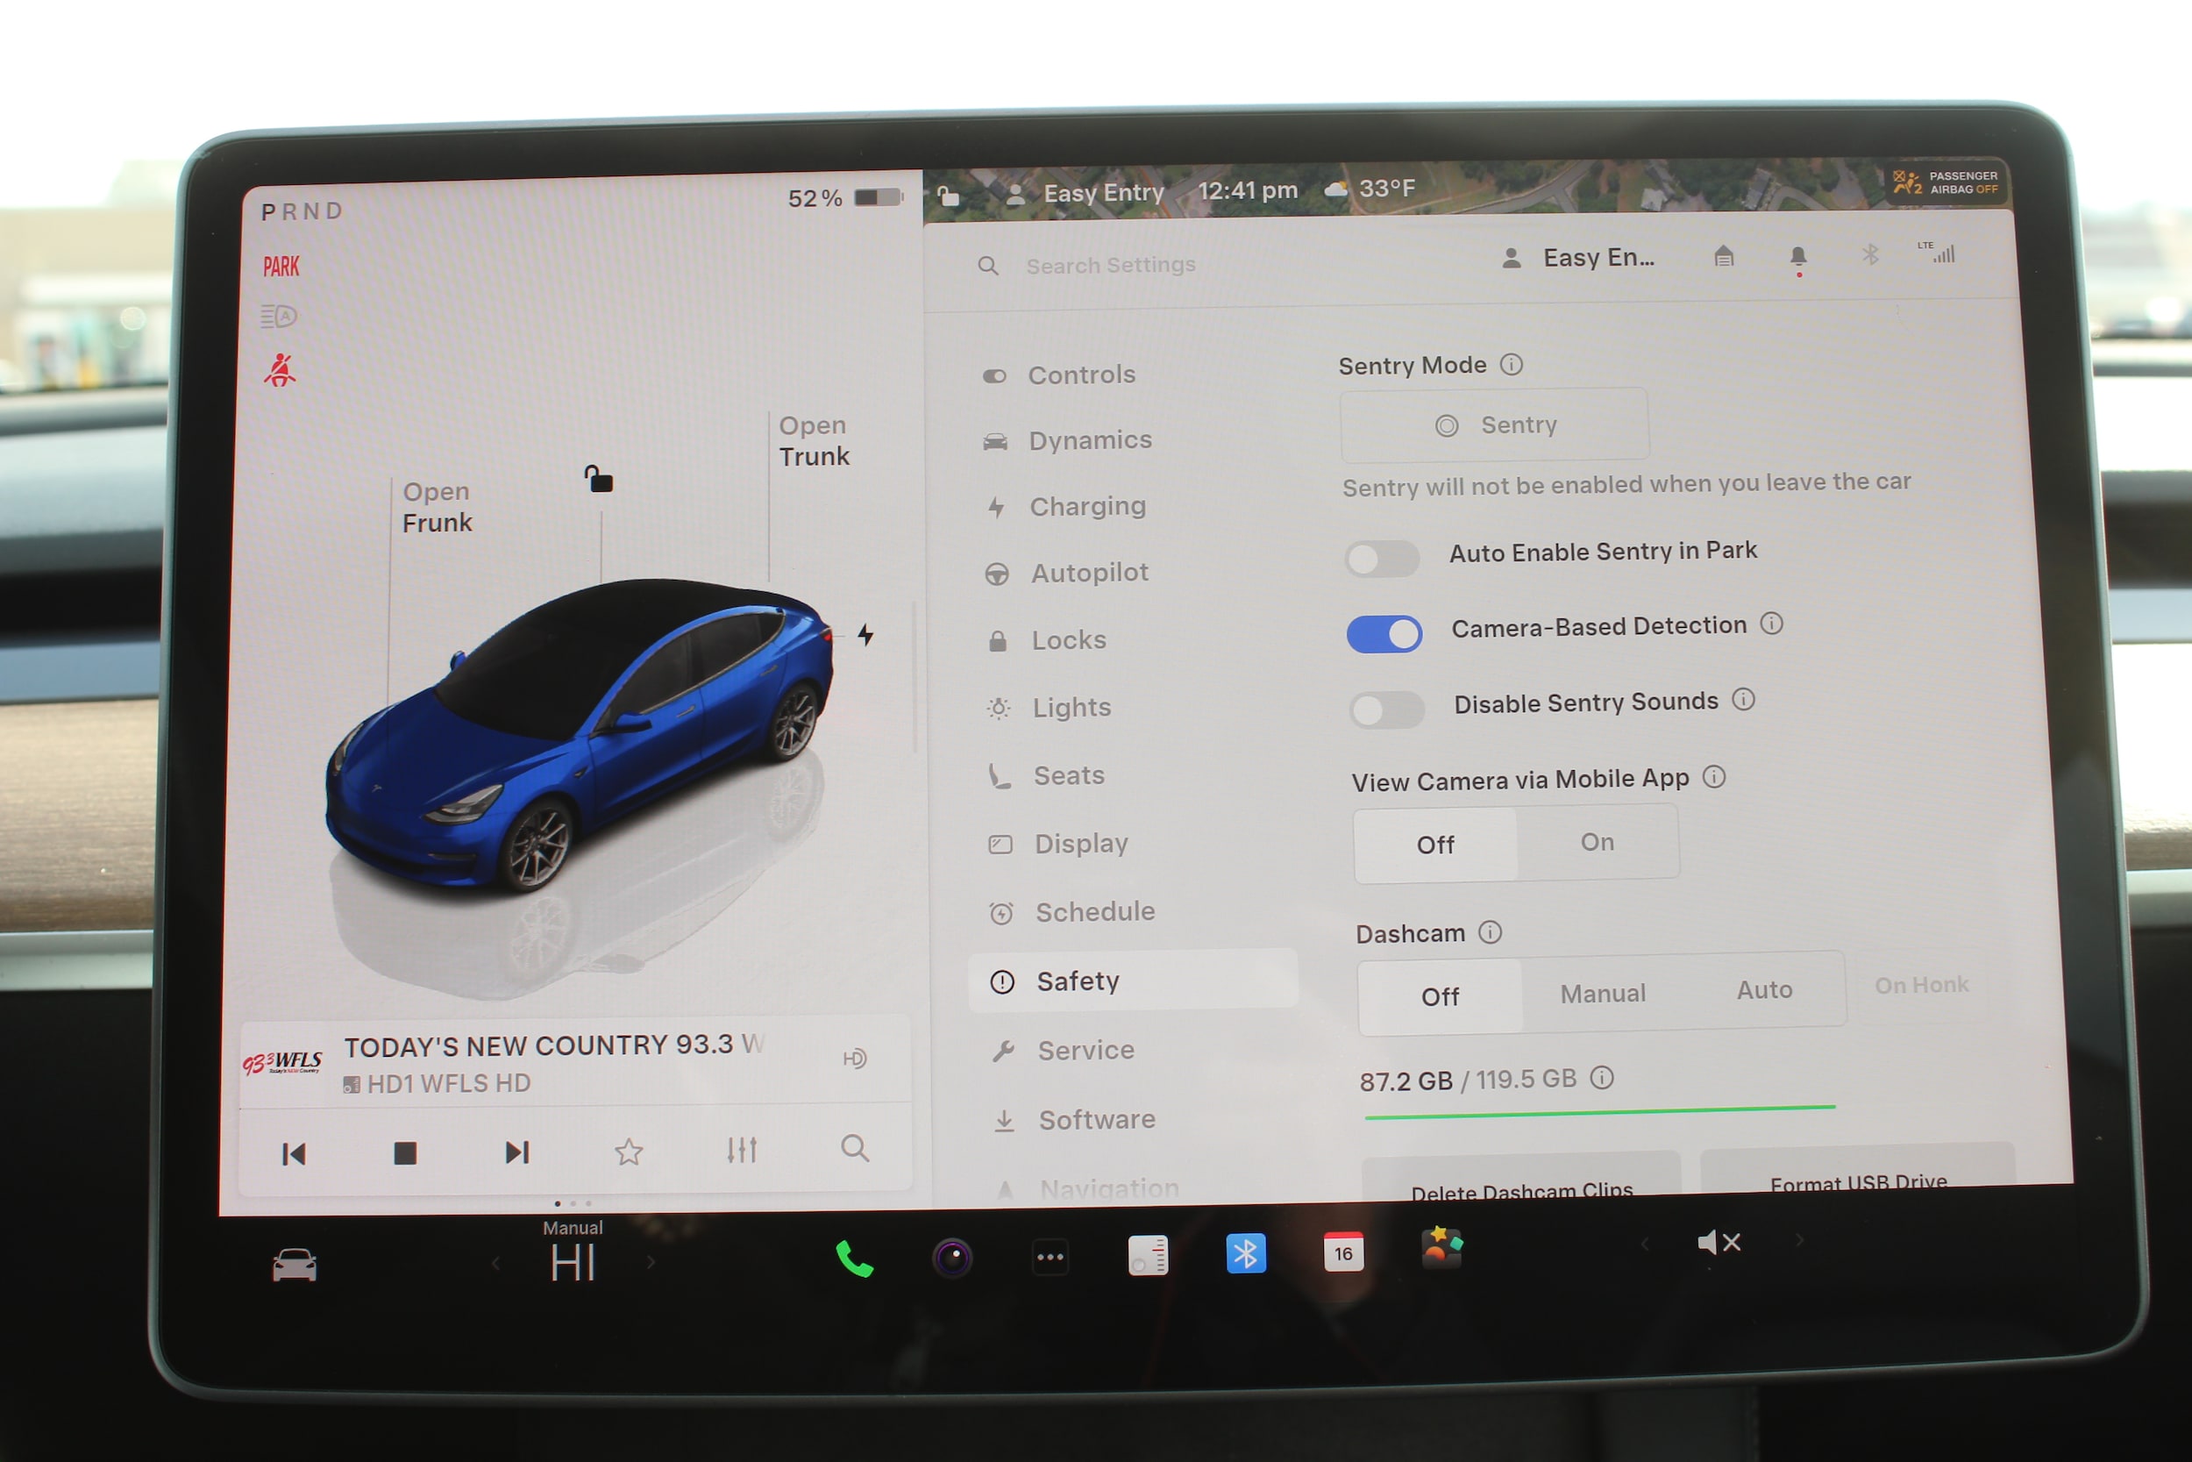The width and height of the screenshot is (2192, 1462).
Task: Turn off Camera-Based Detection toggle
Action: pyautogui.click(x=1384, y=634)
